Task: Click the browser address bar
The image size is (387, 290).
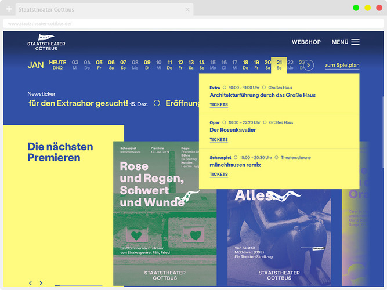Action: (174, 24)
